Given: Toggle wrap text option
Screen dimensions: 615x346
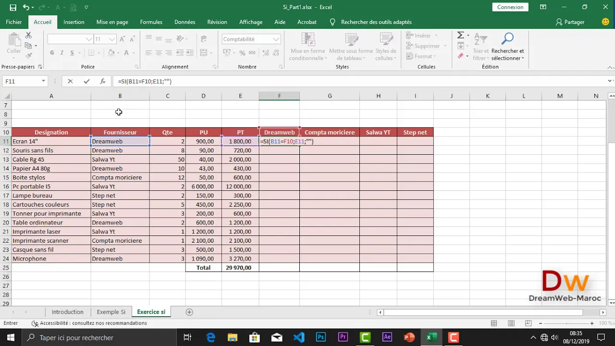Looking at the screenshot, I should pos(204,39).
